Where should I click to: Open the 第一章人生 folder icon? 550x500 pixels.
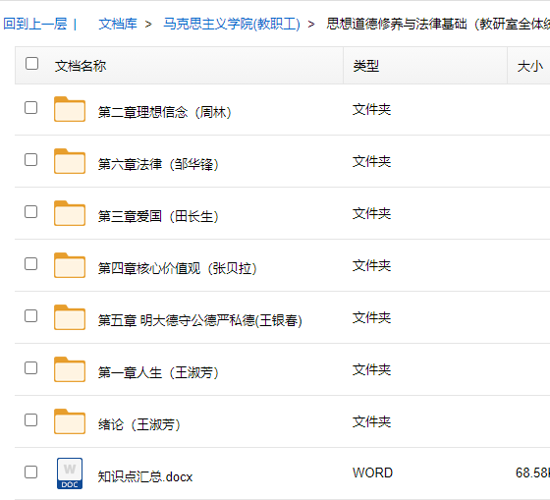point(70,369)
